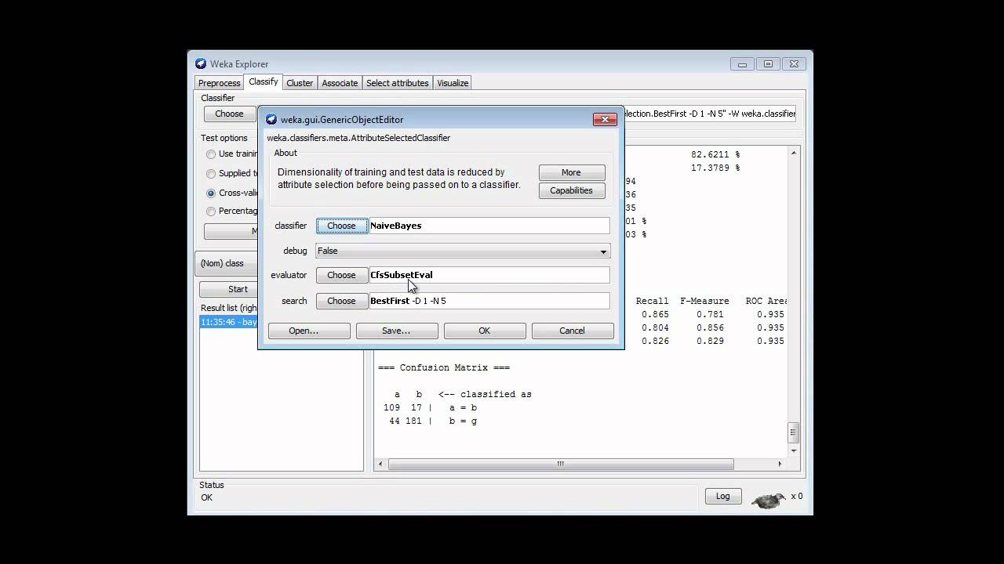Click the 17.3789 % value in output
This screenshot has width=1004, height=564.
click(715, 168)
